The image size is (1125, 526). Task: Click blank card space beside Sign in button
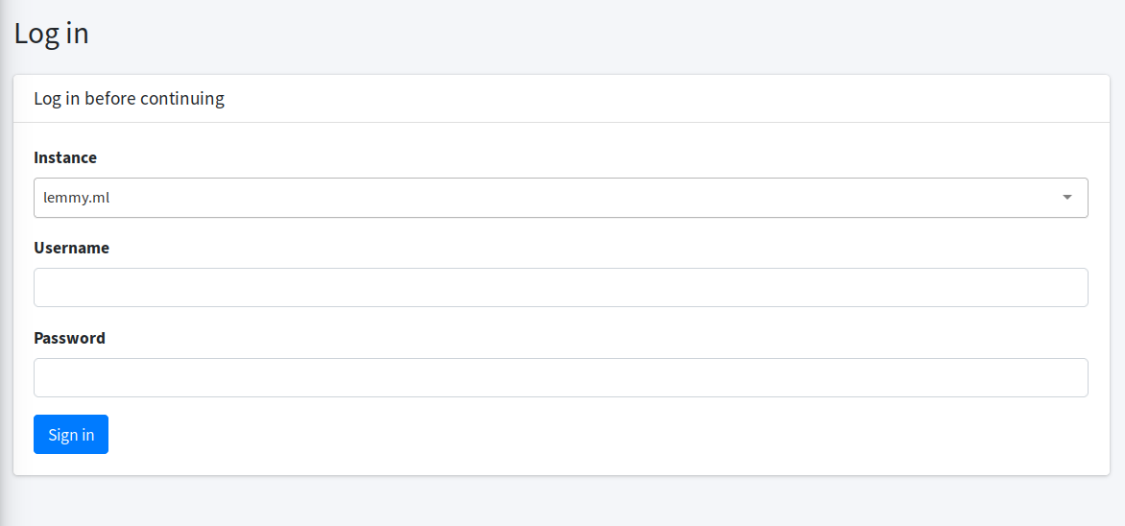[574, 435]
